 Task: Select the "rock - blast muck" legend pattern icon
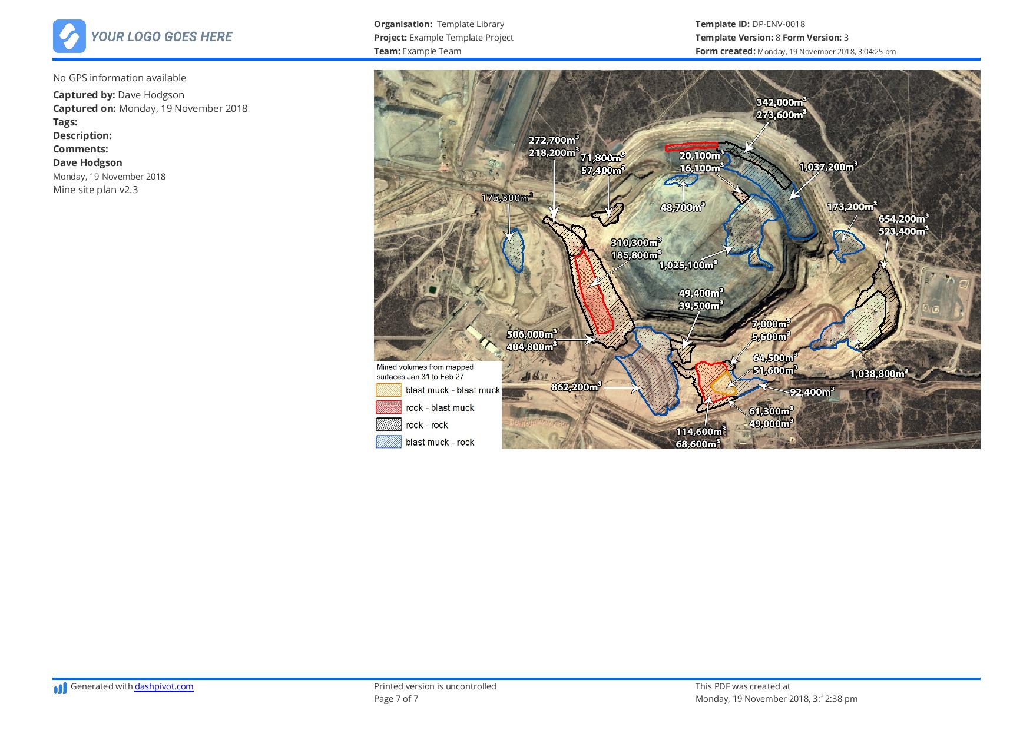coord(388,407)
